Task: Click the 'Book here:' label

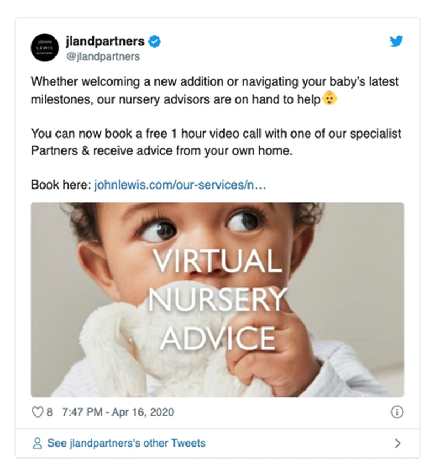Action: click(61, 185)
